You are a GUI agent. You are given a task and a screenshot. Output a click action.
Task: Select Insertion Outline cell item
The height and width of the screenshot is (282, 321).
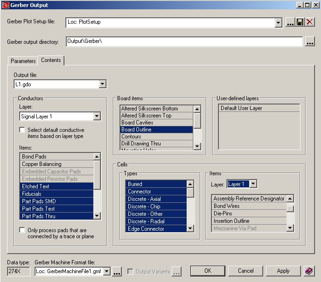pyautogui.click(x=249, y=221)
